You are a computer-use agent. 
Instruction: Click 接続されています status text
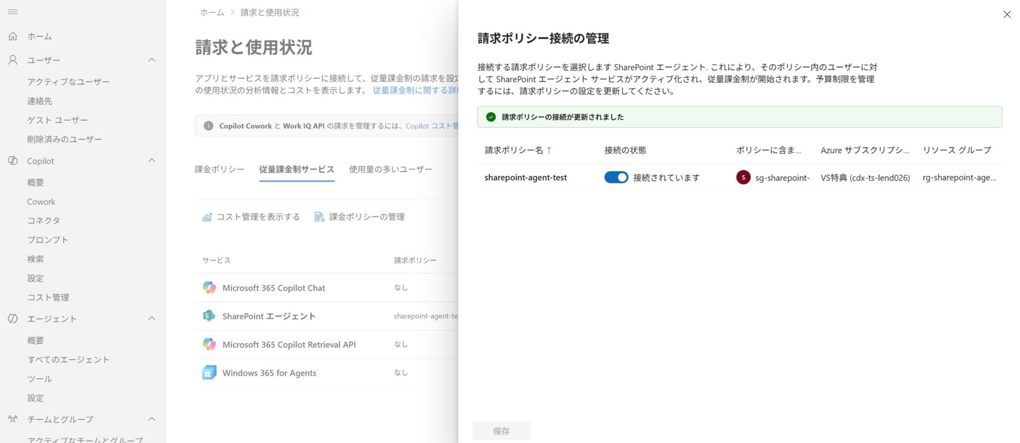point(666,178)
